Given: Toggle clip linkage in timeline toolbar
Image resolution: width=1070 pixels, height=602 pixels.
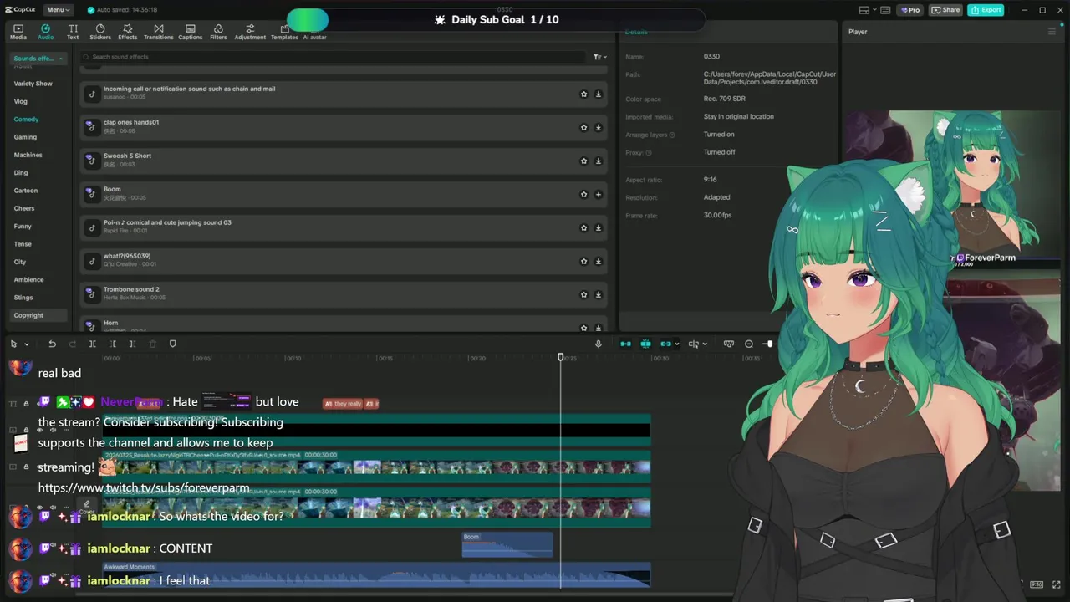Looking at the screenshot, I should pos(665,344).
